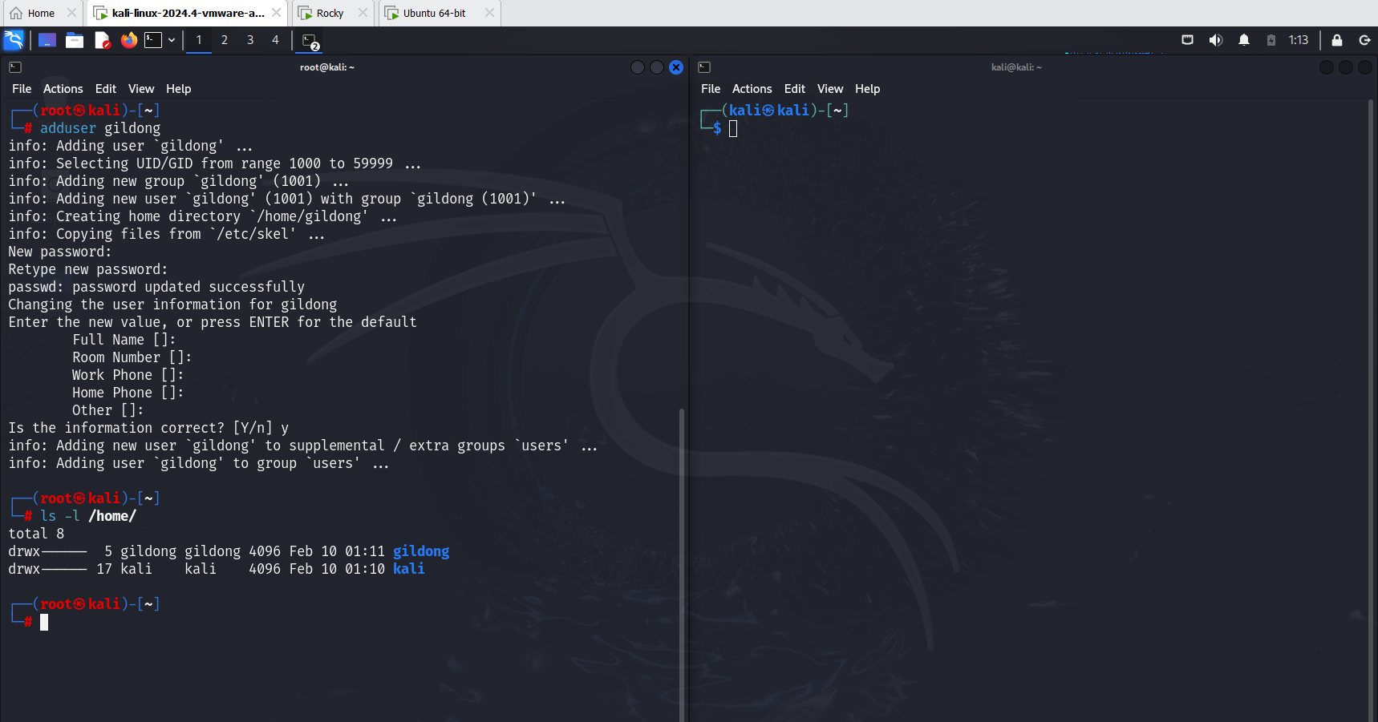Close the kali@kali terminal window
1378x722 pixels.
click(x=1365, y=67)
